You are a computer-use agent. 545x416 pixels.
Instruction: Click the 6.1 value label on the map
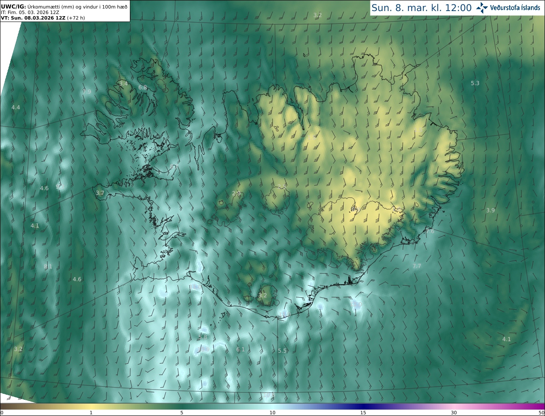pyautogui.click(x=241, y=350)
